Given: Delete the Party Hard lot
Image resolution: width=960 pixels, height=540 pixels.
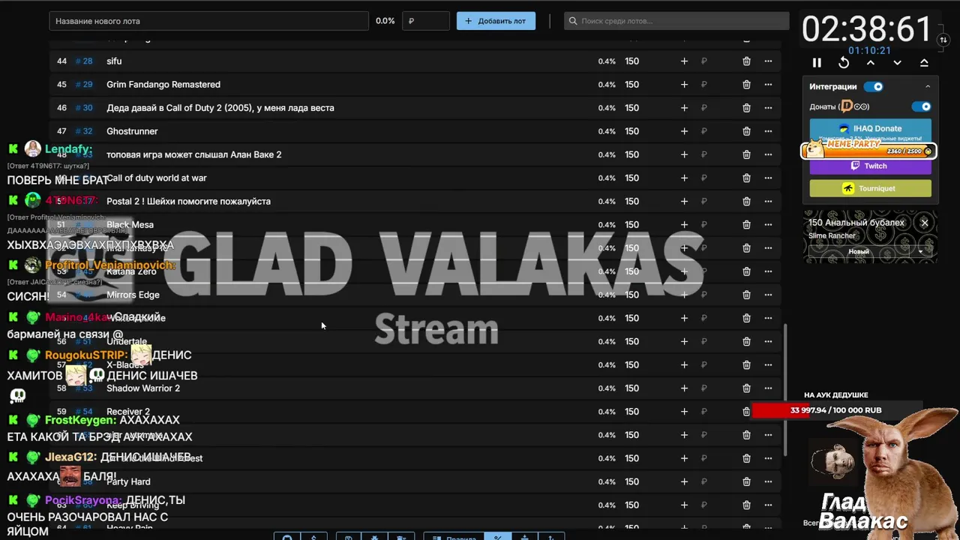Looking at the screenshot, I should (x=746, y=481).
